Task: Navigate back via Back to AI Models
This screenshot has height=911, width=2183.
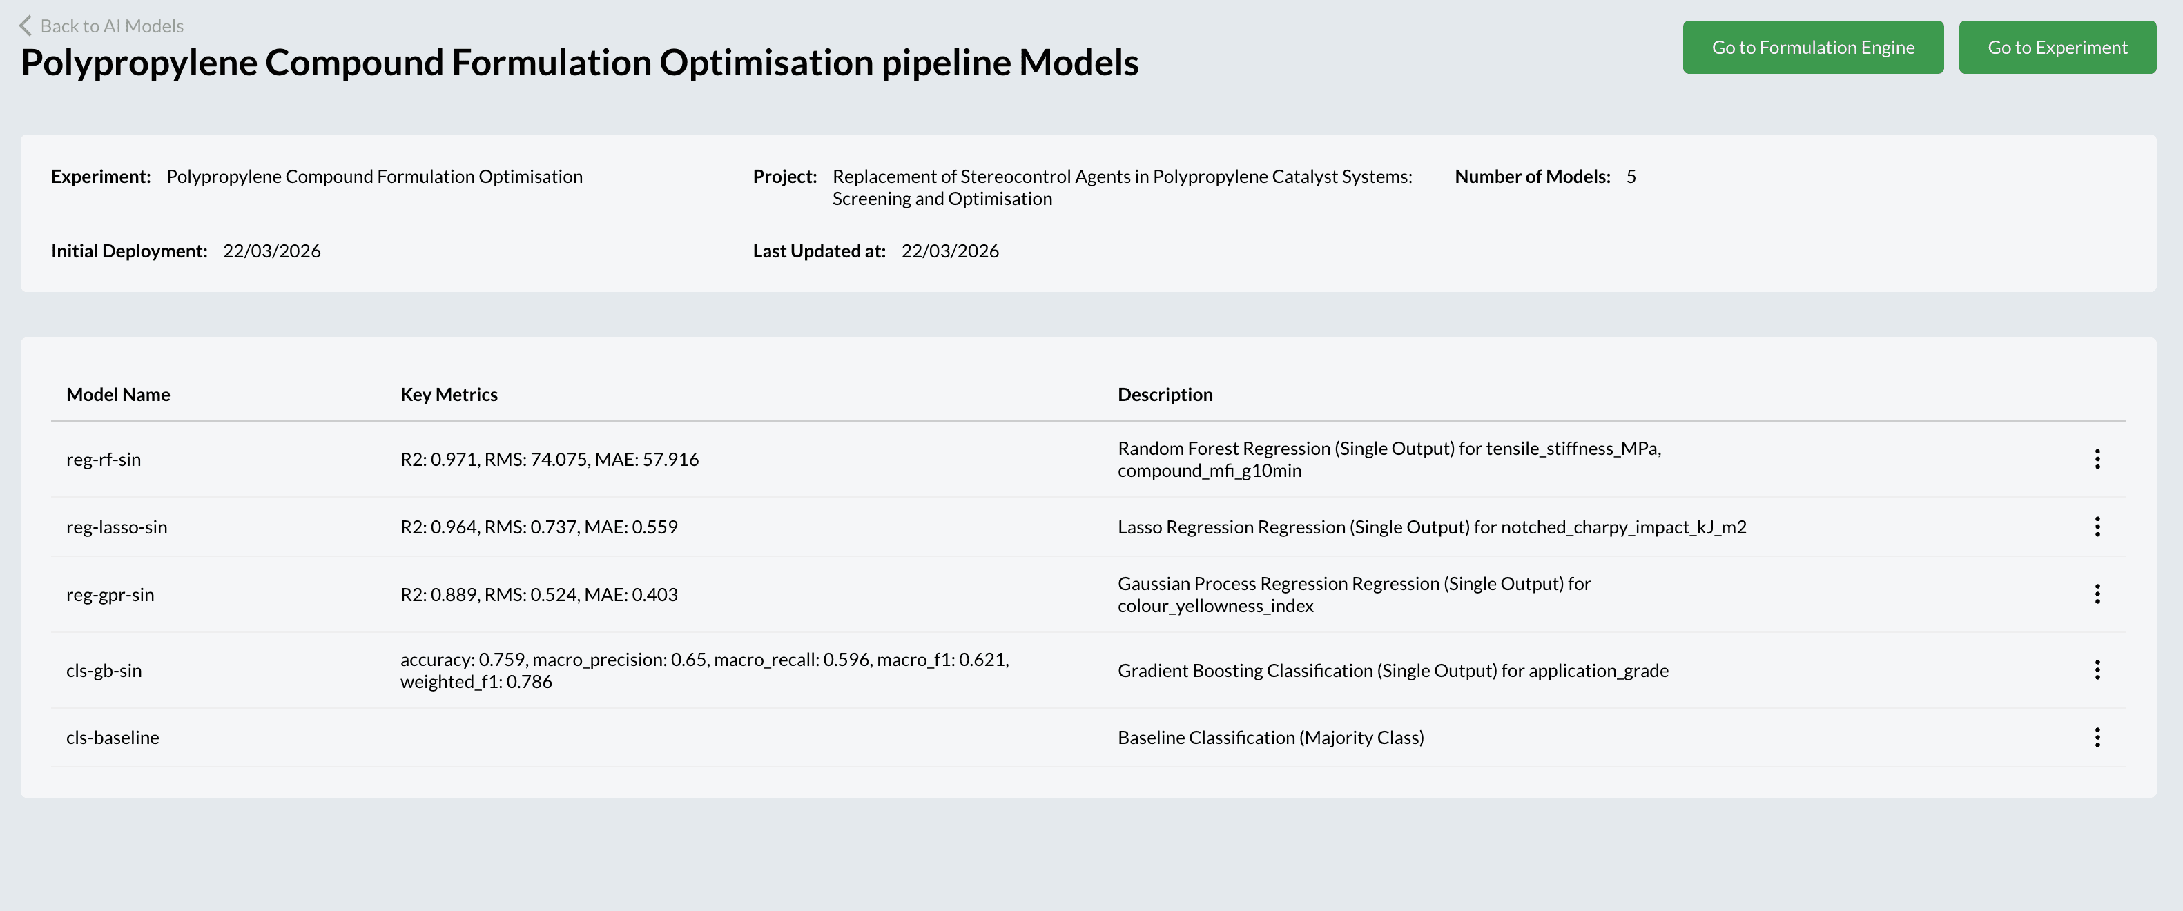Action: [113, 26]
